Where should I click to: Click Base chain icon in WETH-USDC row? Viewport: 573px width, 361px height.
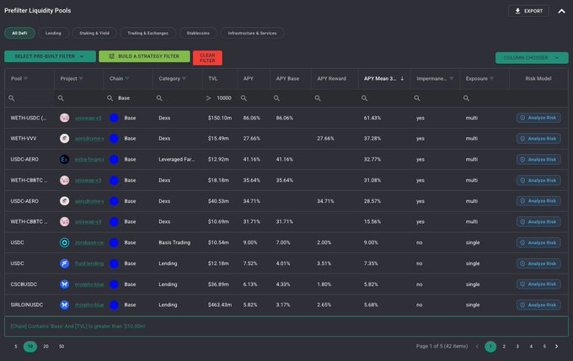(114, 118)
